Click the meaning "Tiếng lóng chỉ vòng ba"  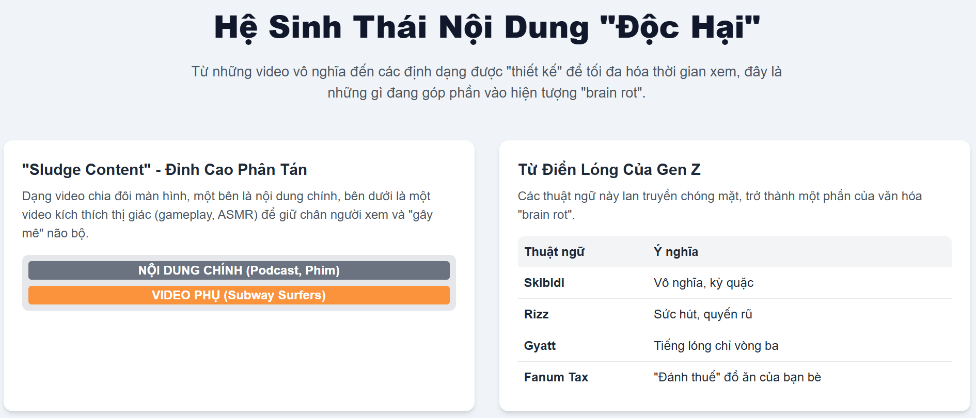716,346
